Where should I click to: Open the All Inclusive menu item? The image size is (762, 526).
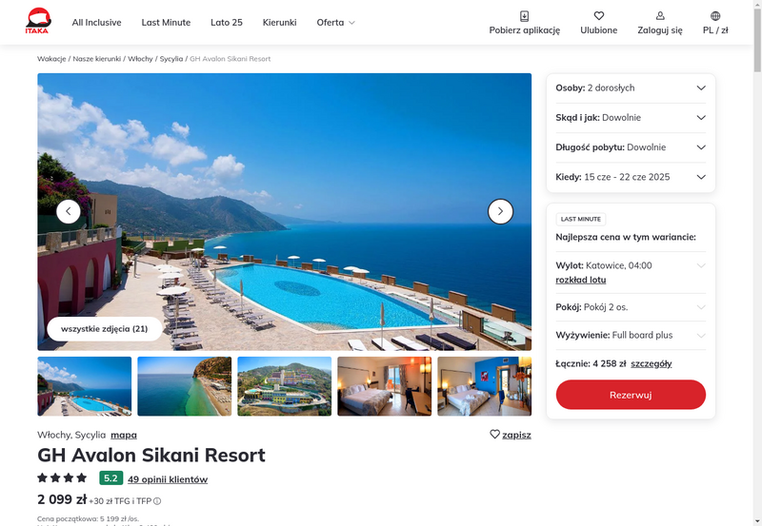coord(97,22)
